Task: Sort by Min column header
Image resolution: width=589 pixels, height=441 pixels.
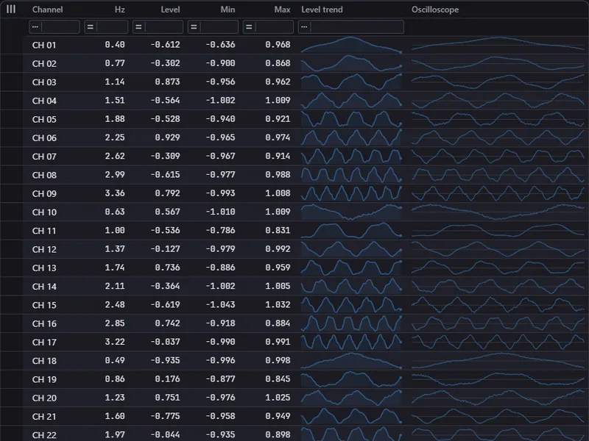Action: coord(228,10)
